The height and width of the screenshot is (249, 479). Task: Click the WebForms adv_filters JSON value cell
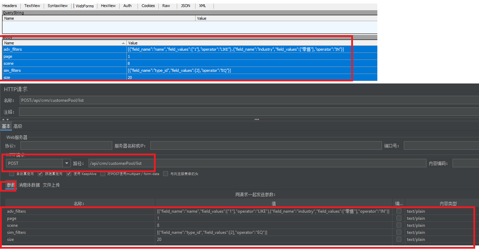[236, 49]
